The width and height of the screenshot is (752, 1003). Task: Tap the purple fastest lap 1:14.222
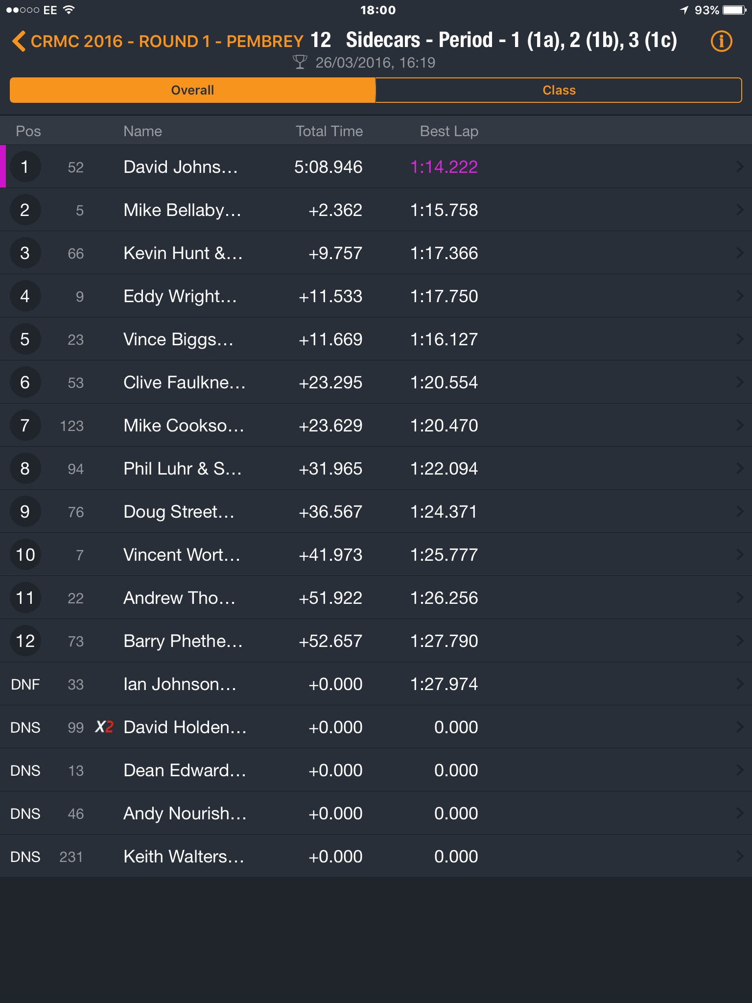pyautogui.click(x=444, y=167)
